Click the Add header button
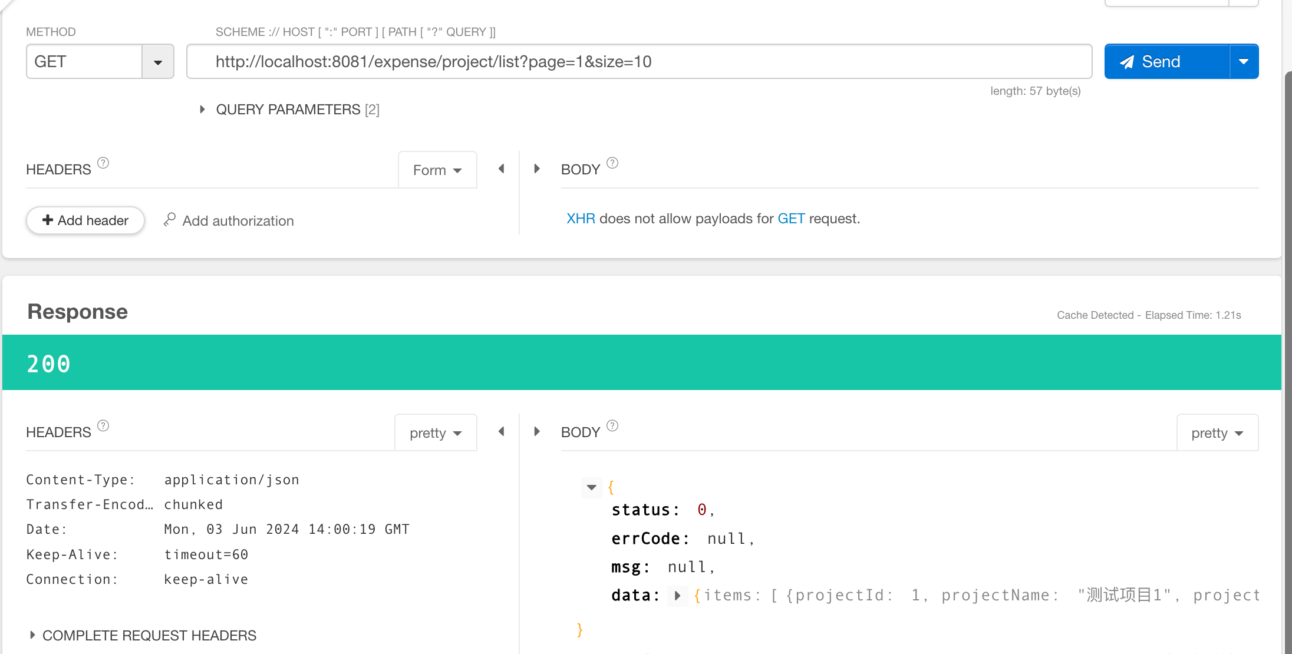The width and height of the screenshot is (1292, 654). point(85,220)
